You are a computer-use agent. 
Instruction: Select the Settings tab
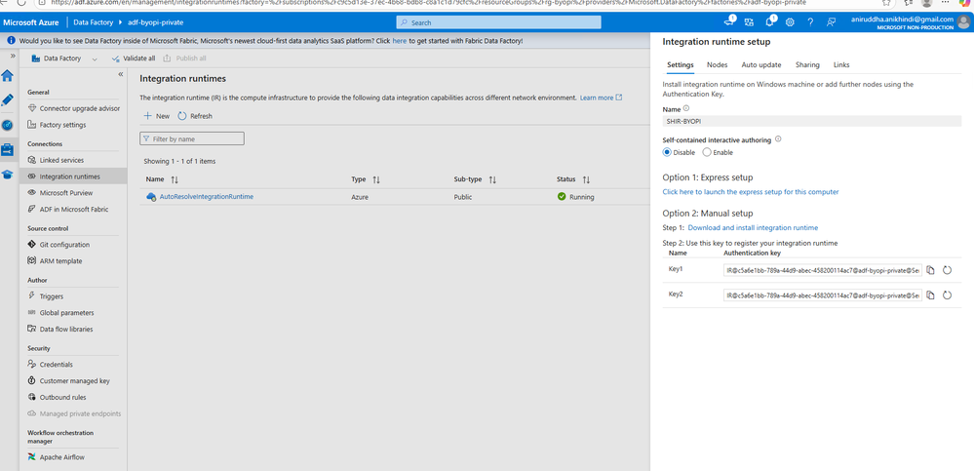681,65
